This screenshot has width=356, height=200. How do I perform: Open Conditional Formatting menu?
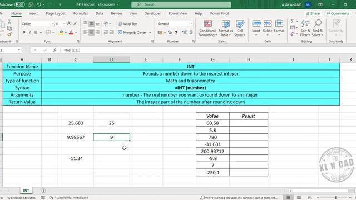[x=207, y=28]
